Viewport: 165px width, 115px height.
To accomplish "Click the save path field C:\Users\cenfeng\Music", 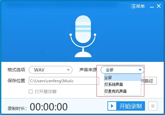I will click(x=64, y=81).
